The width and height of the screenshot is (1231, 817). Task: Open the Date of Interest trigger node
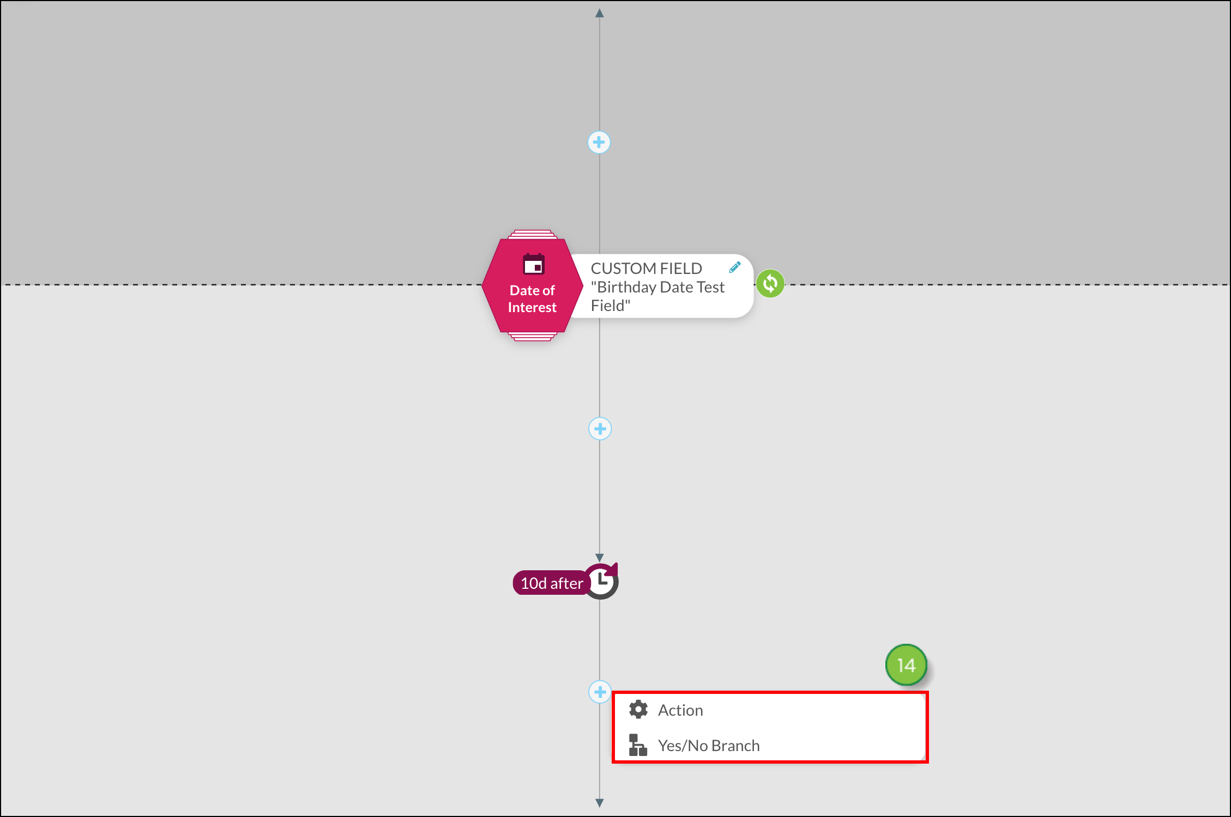click(x=532, y=298)
